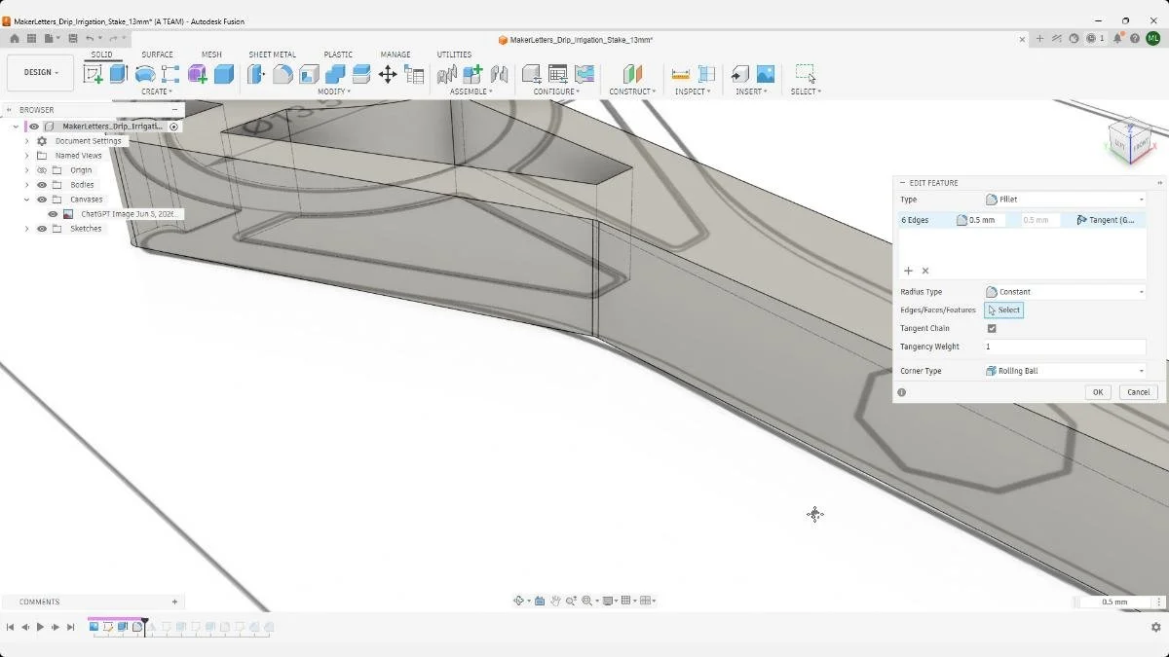The width and height of the screenshot is (1169, 657).
Task: Toggle visibility of root component
Action: (34, 127)
